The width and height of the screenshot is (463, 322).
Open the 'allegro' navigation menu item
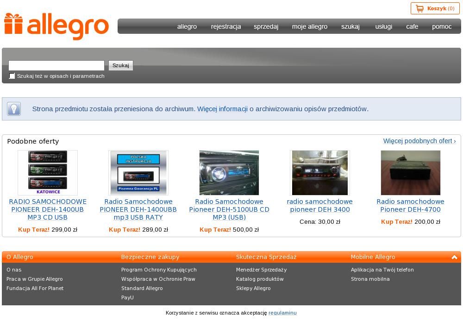(x=187, y=26)
